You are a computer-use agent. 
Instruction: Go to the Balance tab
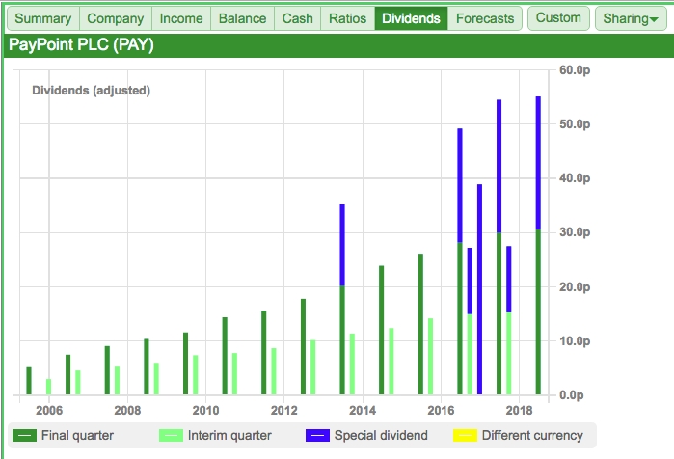point(242,18)
